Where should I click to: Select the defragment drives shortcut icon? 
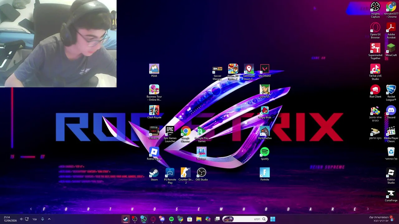click(x=375, y=114)
